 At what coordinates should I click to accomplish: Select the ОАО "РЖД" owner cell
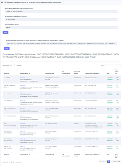(7, 78)
